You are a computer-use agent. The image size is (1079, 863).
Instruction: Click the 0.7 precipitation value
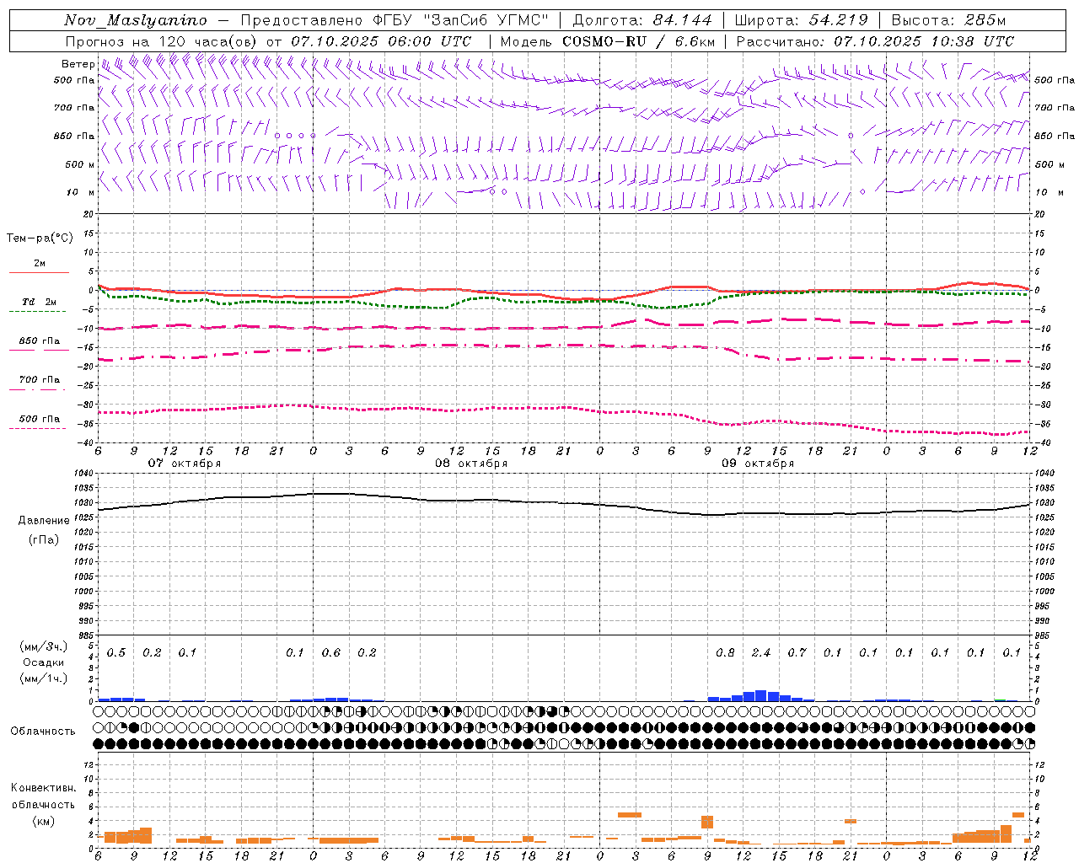(797, 652)
